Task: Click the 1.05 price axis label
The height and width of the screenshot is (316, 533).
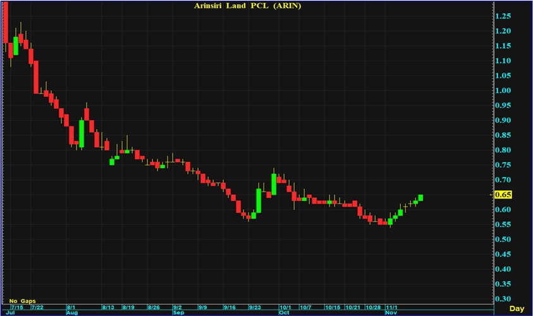Action: [503, 75]
